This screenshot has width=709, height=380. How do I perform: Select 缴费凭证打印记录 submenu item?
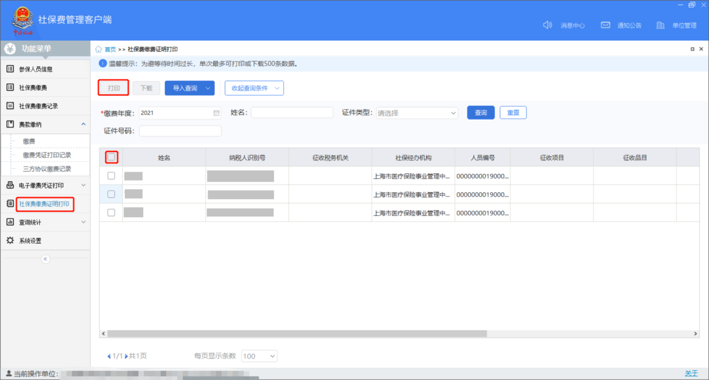pyautogui.click(x=47, y=155)
